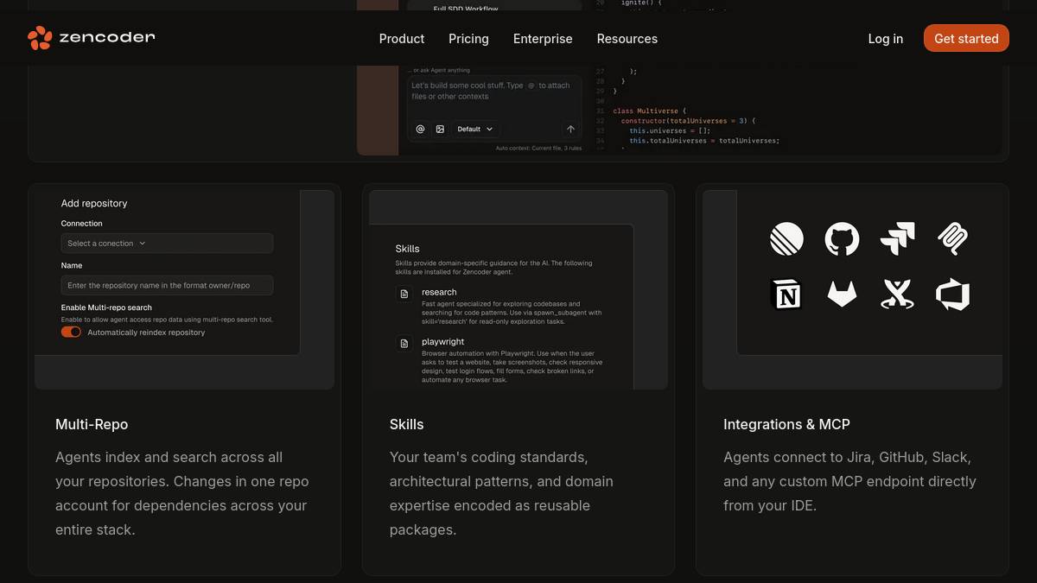Click the research skill file icon

click(404, 294)
